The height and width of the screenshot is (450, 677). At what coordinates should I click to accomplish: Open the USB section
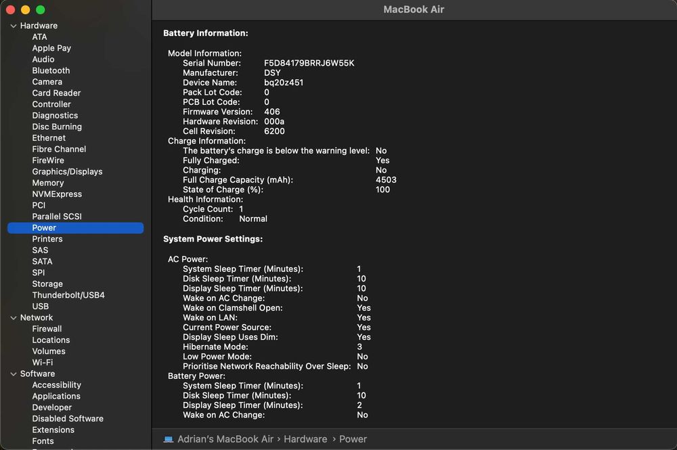40,307
